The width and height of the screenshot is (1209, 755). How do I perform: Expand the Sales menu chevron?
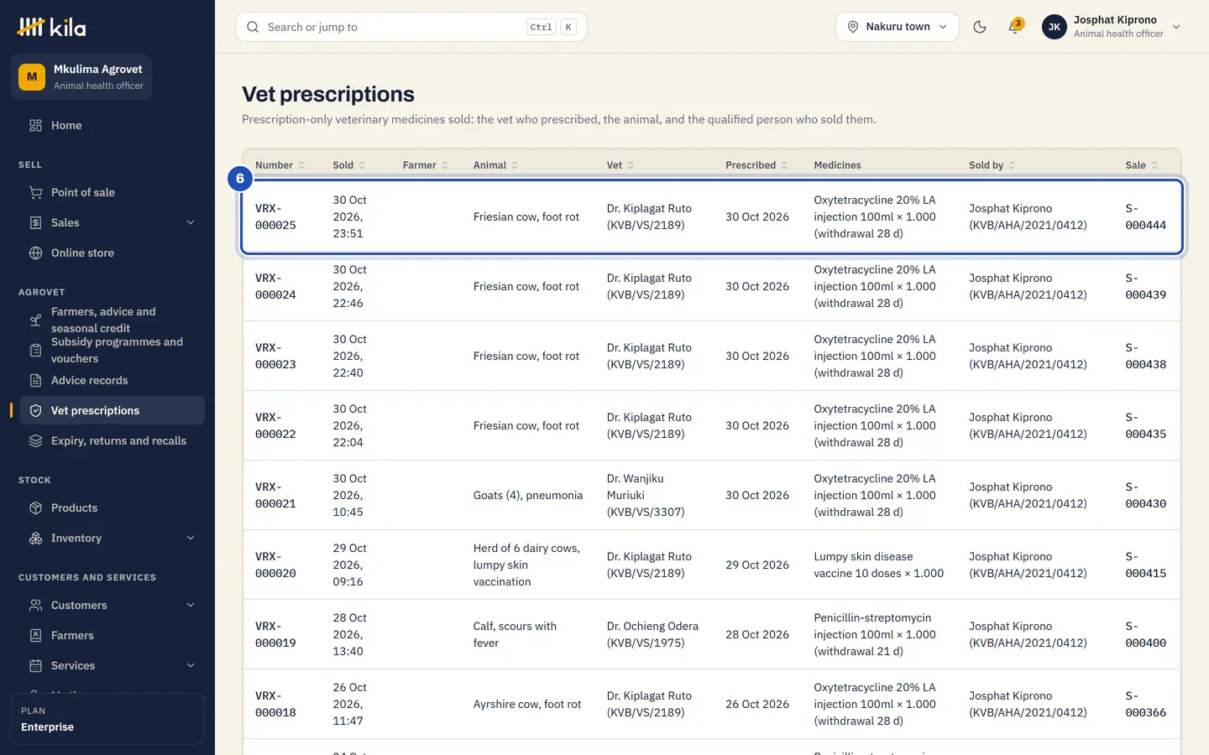pyautogui.click(x=191, y=222)
